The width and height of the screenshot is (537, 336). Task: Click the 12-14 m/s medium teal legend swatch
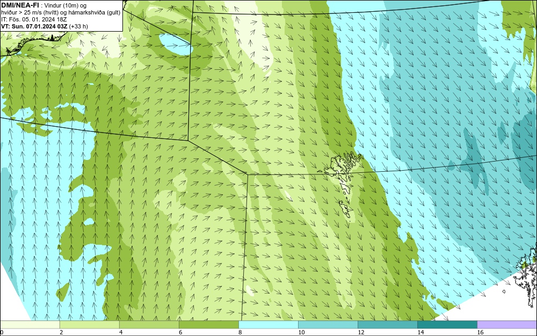click(x=388, y=324)
